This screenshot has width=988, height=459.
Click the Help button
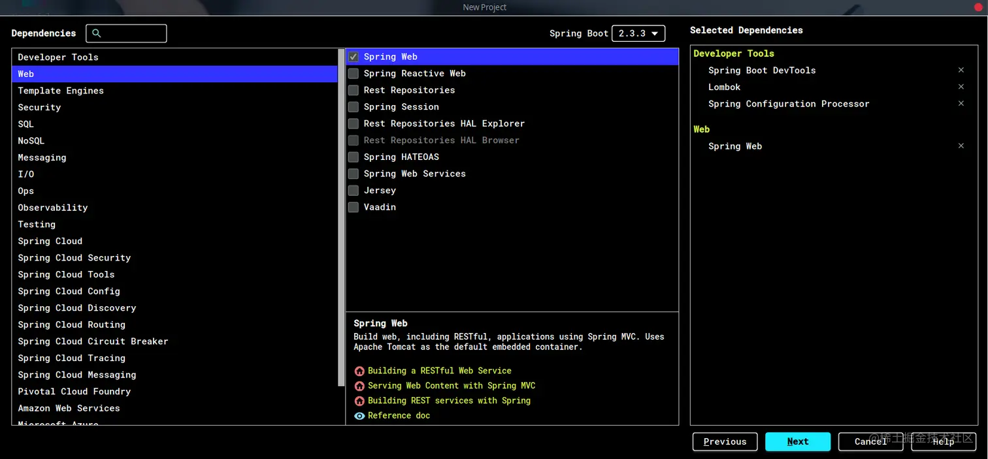944,441
